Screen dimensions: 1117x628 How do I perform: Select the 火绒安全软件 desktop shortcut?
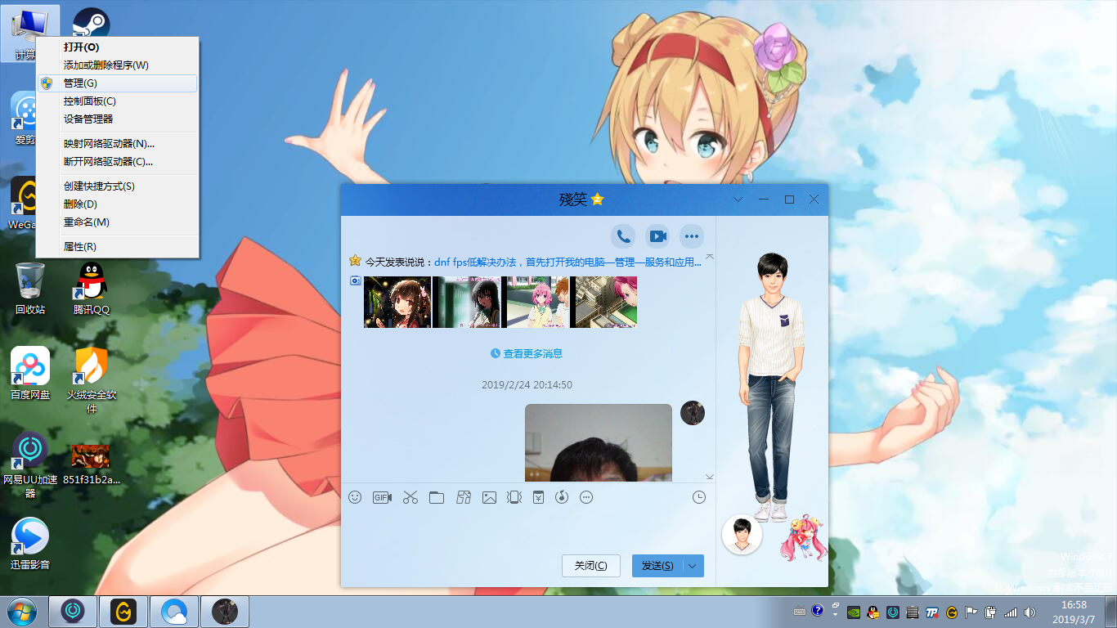coord(91,379)
